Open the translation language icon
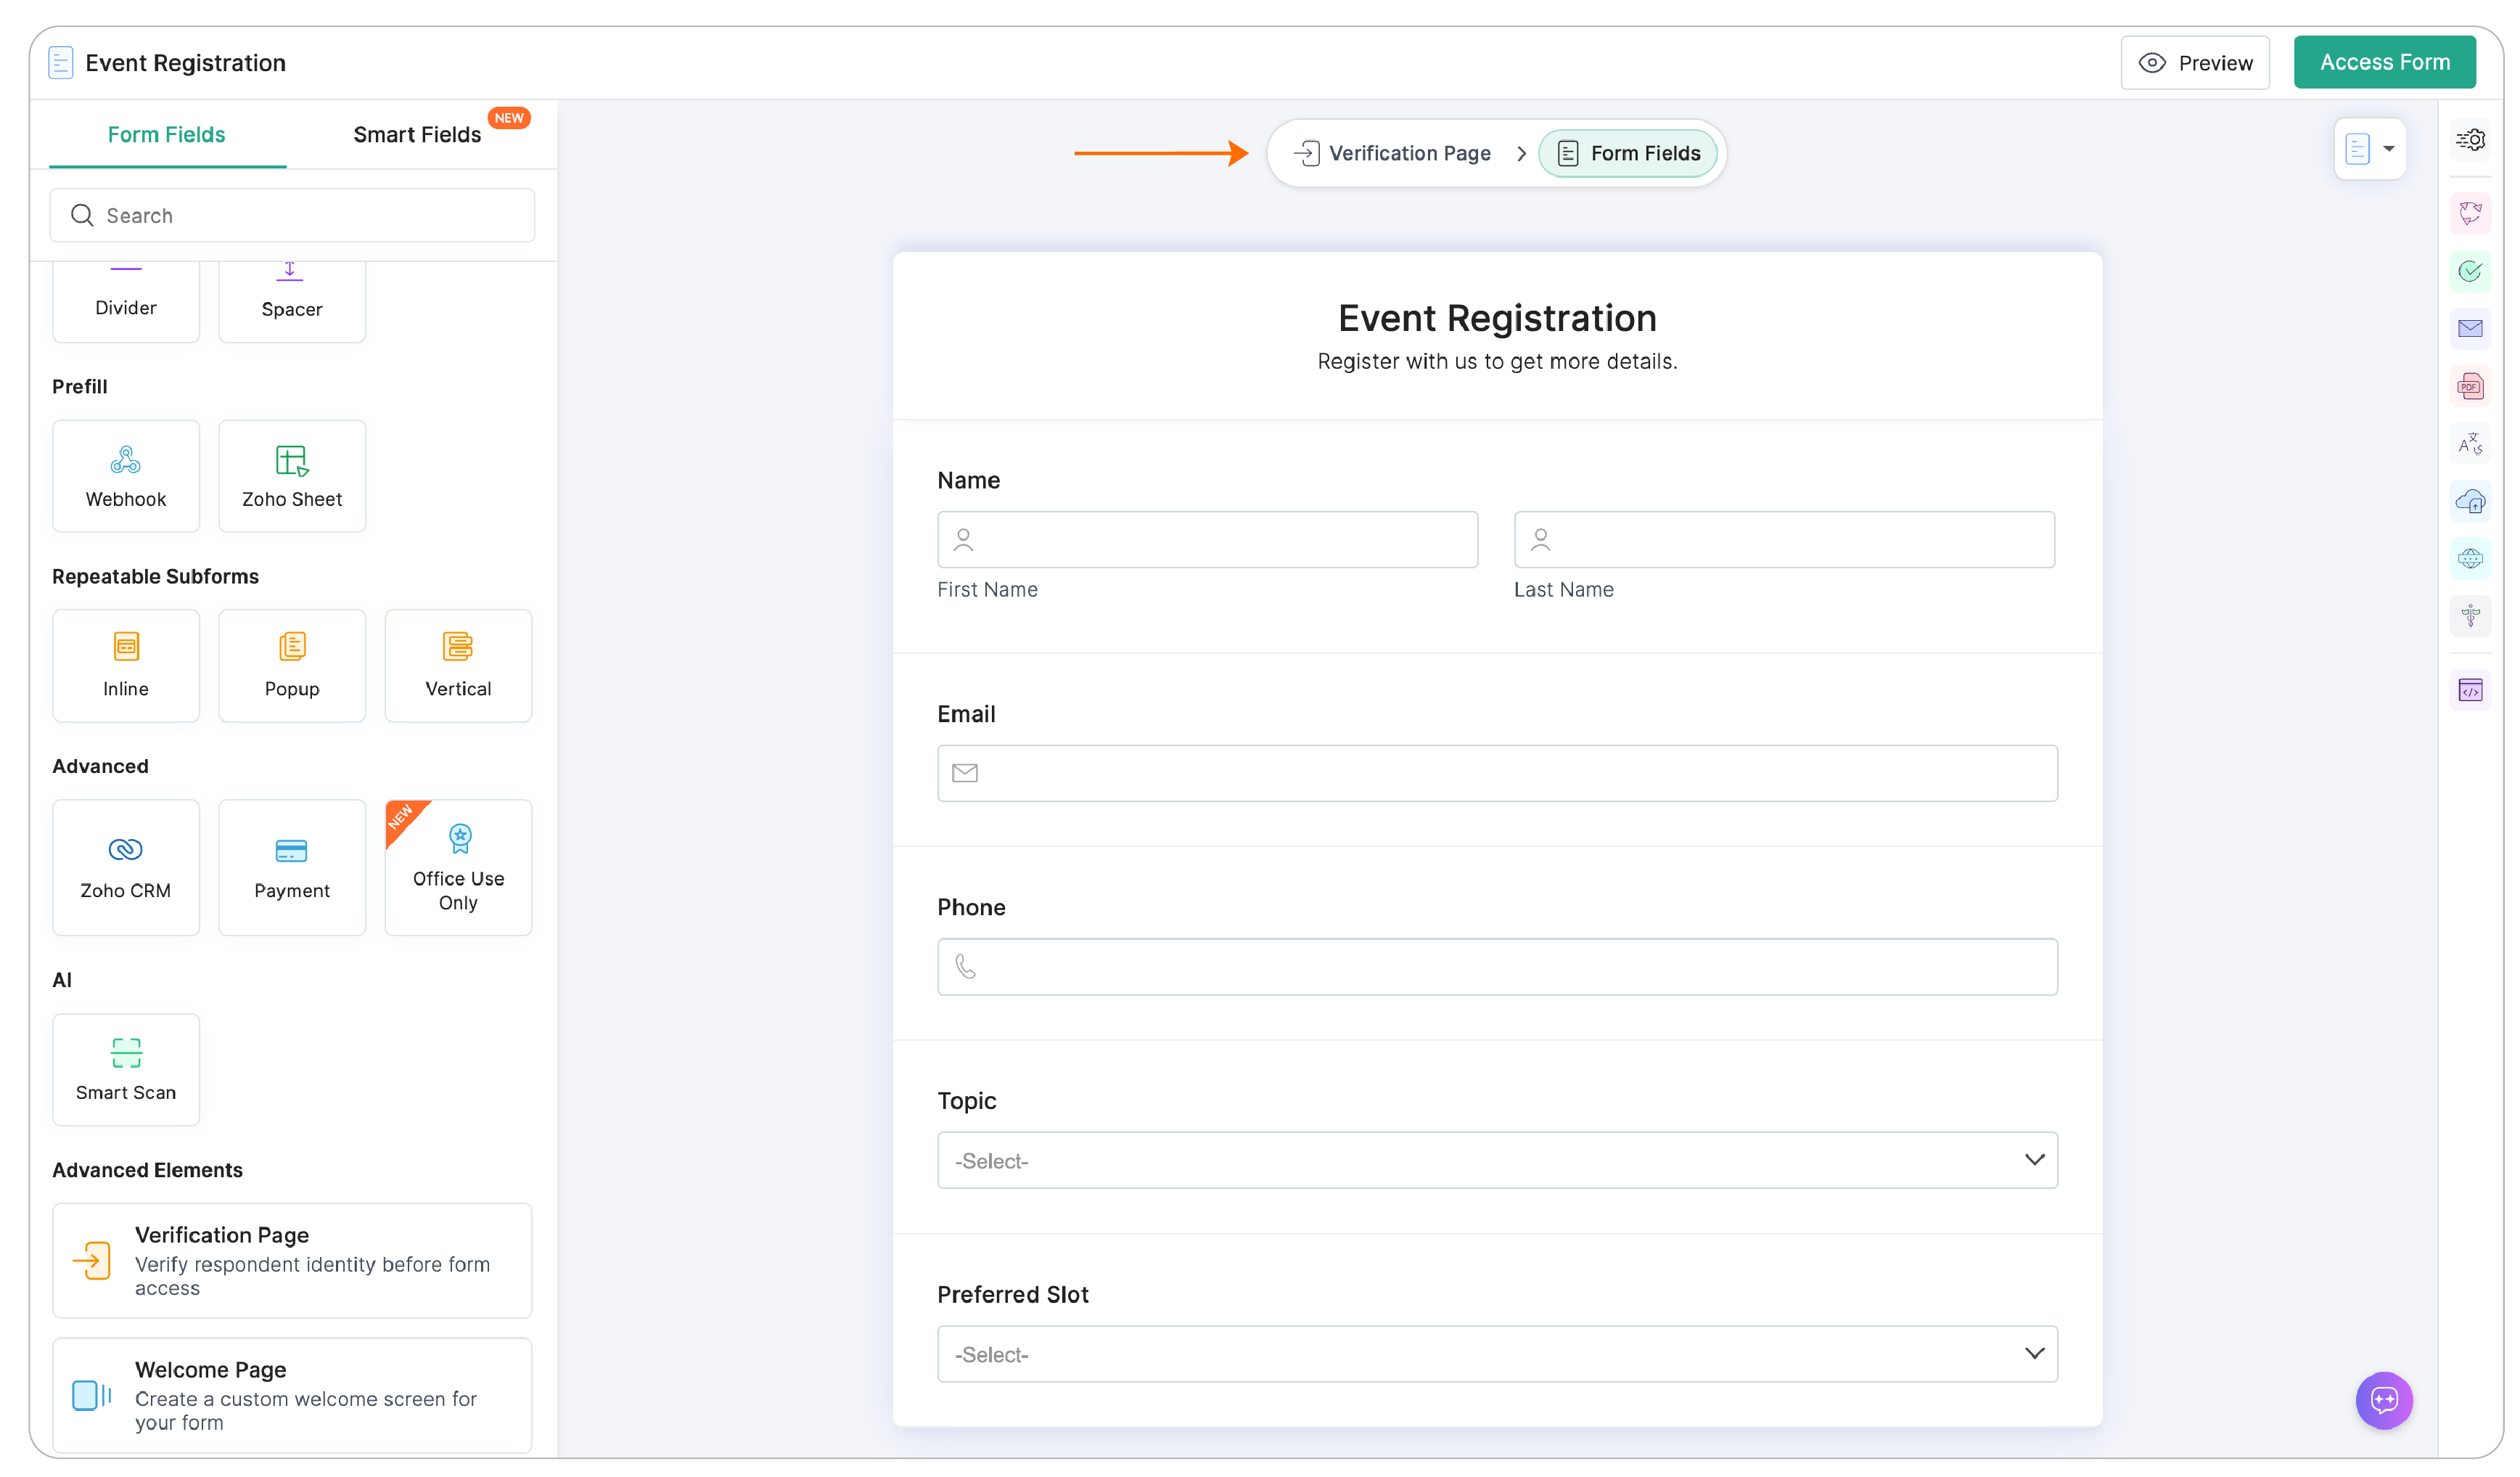The width and height of the screenshot is (2520, 1477). pos(2470,443)
